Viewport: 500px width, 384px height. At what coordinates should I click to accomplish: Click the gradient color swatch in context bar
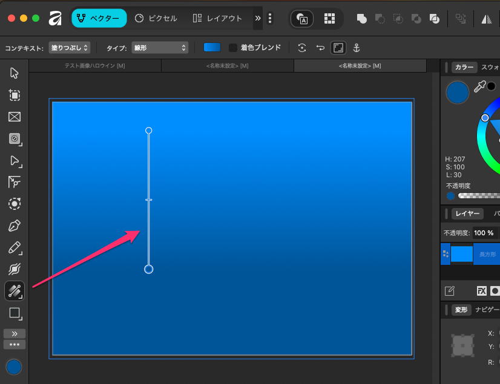tap(212, 47)
